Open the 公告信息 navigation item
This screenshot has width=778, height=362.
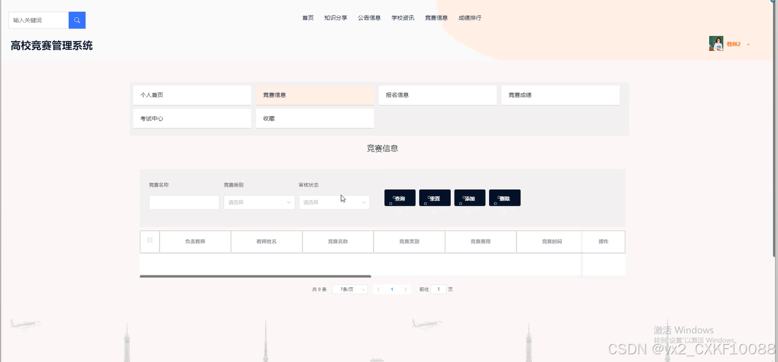369,18
